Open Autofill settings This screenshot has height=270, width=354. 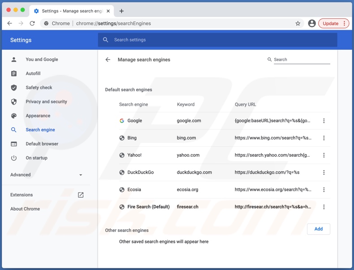click(33, 73)
